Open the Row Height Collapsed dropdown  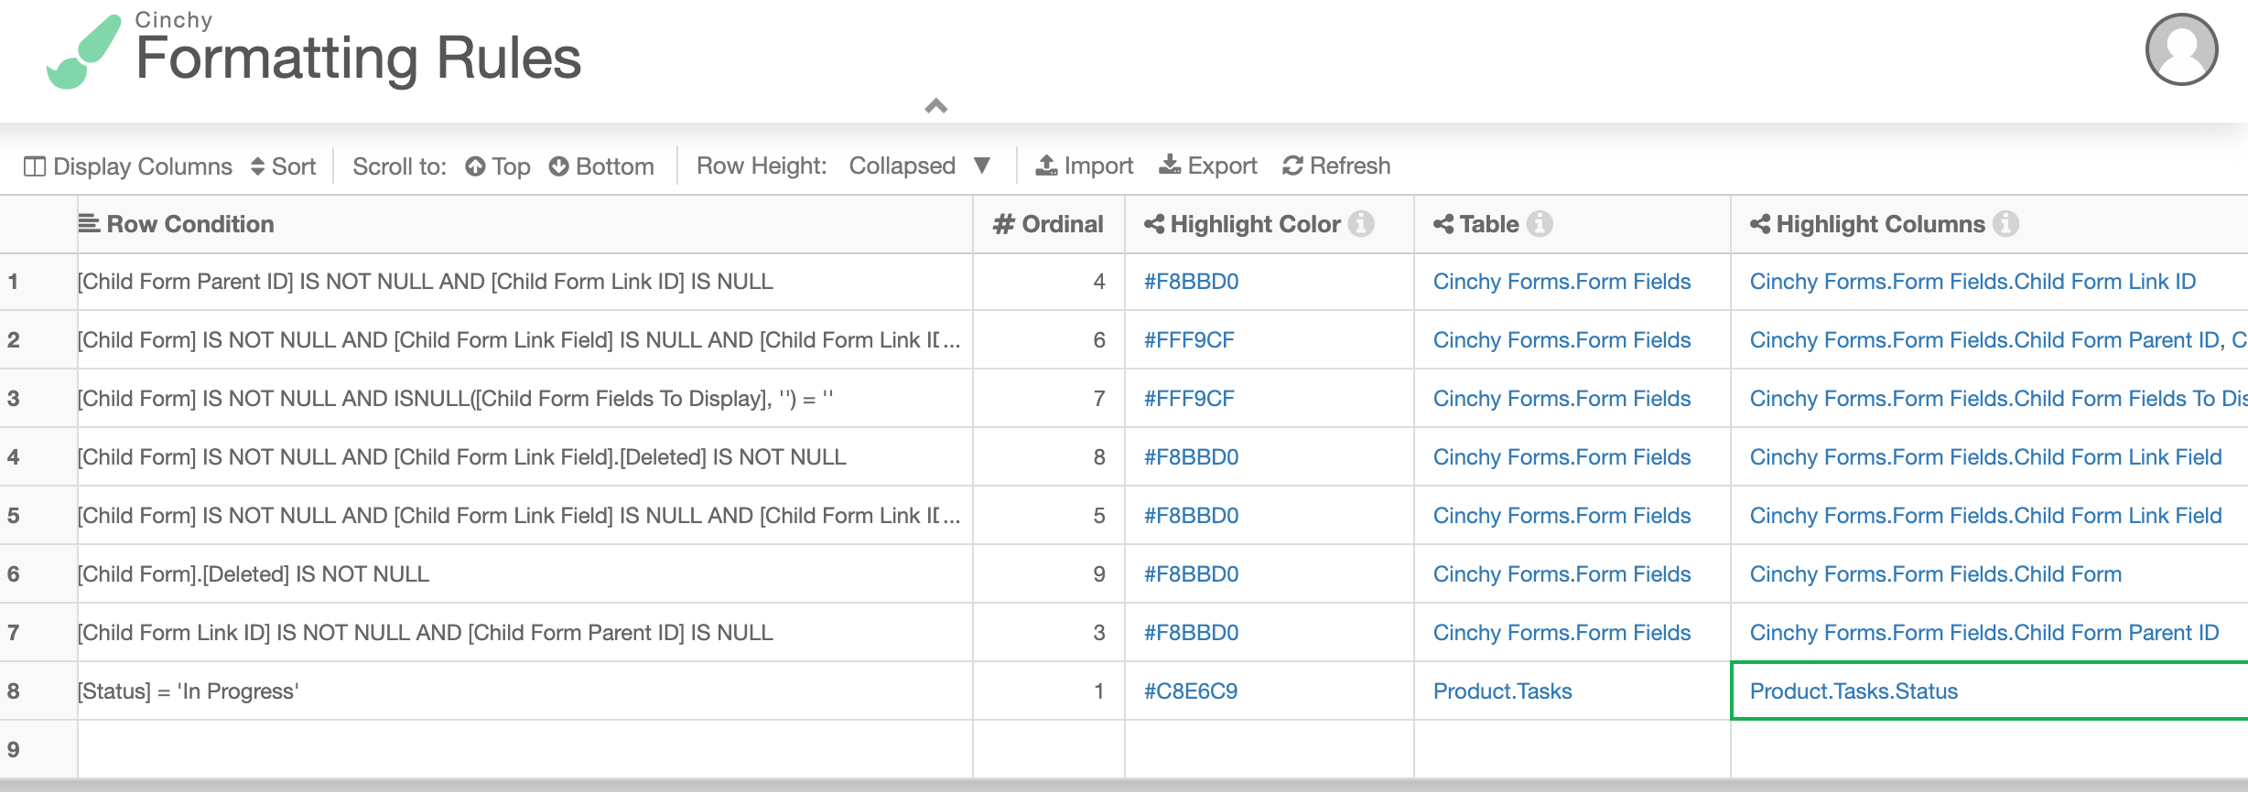(920, 166)
